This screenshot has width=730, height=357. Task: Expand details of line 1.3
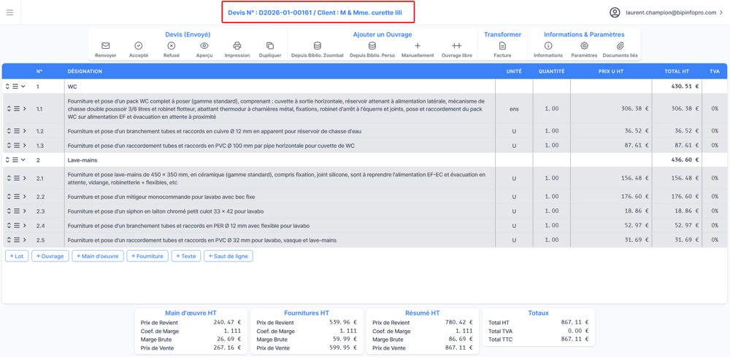coord(24,146)
